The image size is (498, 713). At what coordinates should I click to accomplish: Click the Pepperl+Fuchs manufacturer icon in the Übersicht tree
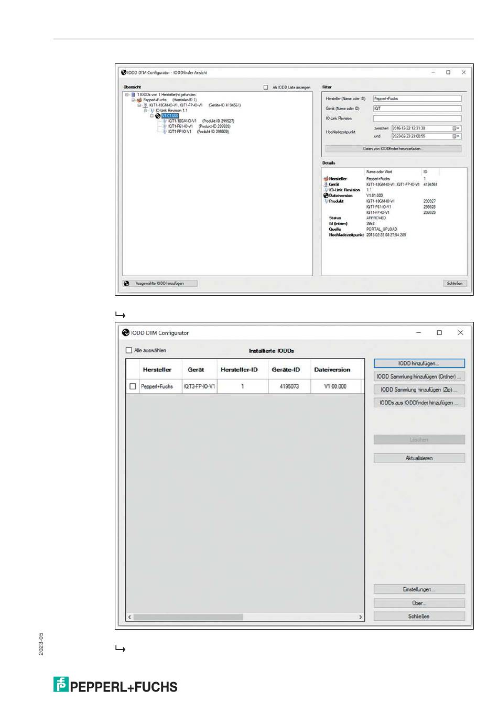(139, 100)
